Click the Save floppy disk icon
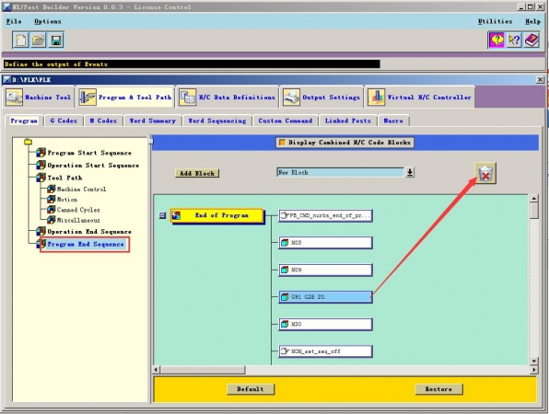This screenshot has height=414, width=549. [56, 40]
